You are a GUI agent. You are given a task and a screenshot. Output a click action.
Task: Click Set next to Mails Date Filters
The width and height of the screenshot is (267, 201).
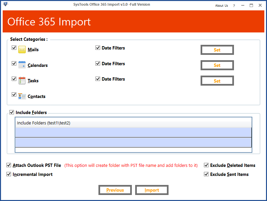pos(217,49)
